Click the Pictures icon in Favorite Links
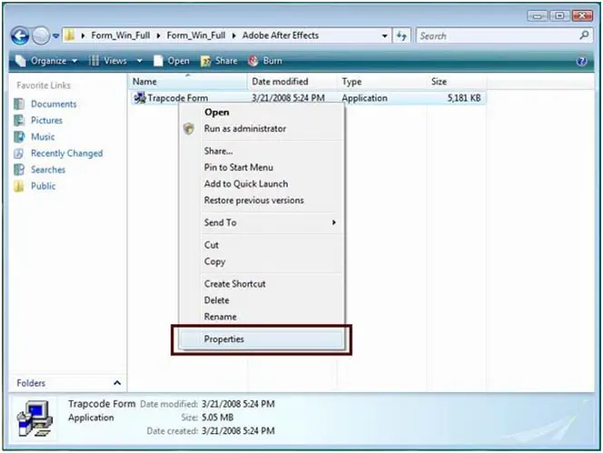 tap(19, 121)
